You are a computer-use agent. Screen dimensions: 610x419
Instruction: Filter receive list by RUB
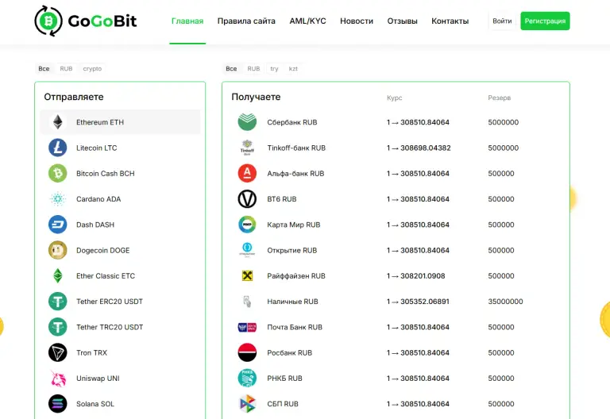[x=253, y=69]
